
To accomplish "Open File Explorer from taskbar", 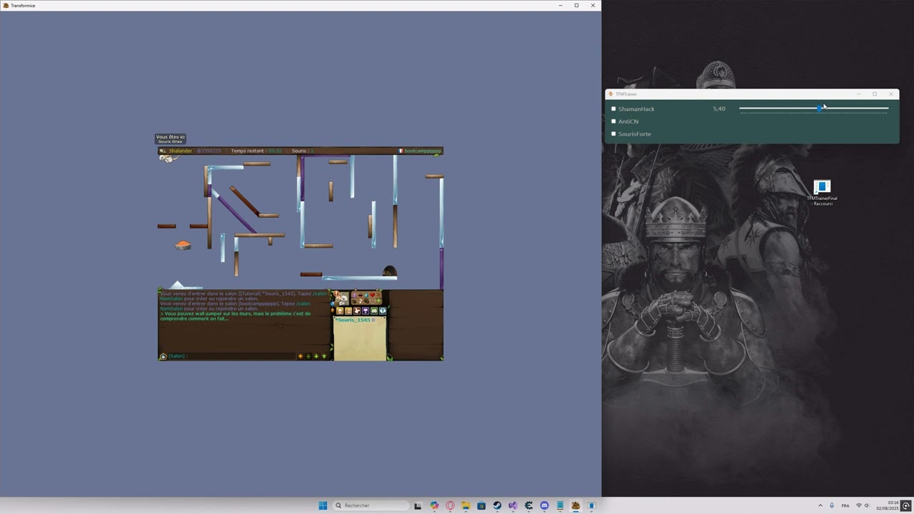I will [x=466, y=505].
